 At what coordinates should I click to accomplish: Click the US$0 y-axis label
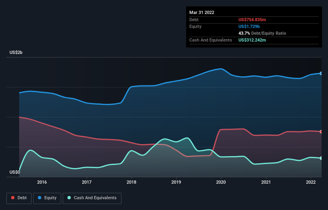[15, 172]
